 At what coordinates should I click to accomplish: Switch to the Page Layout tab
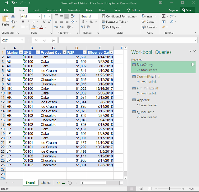53,10
